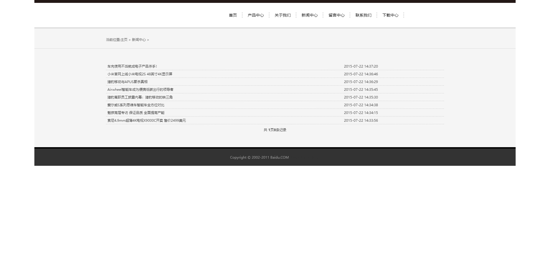Open 关于我们 navigation link
Screen dimensions: 550x268
(282, 15)
